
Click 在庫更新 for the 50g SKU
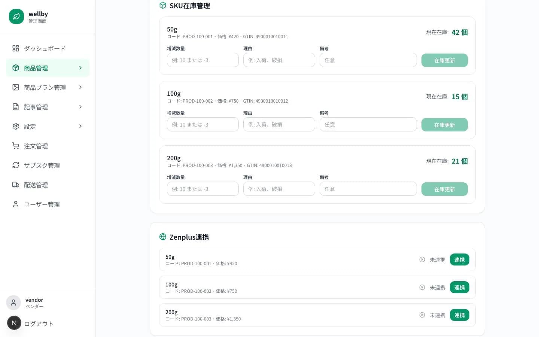point(445,60)
